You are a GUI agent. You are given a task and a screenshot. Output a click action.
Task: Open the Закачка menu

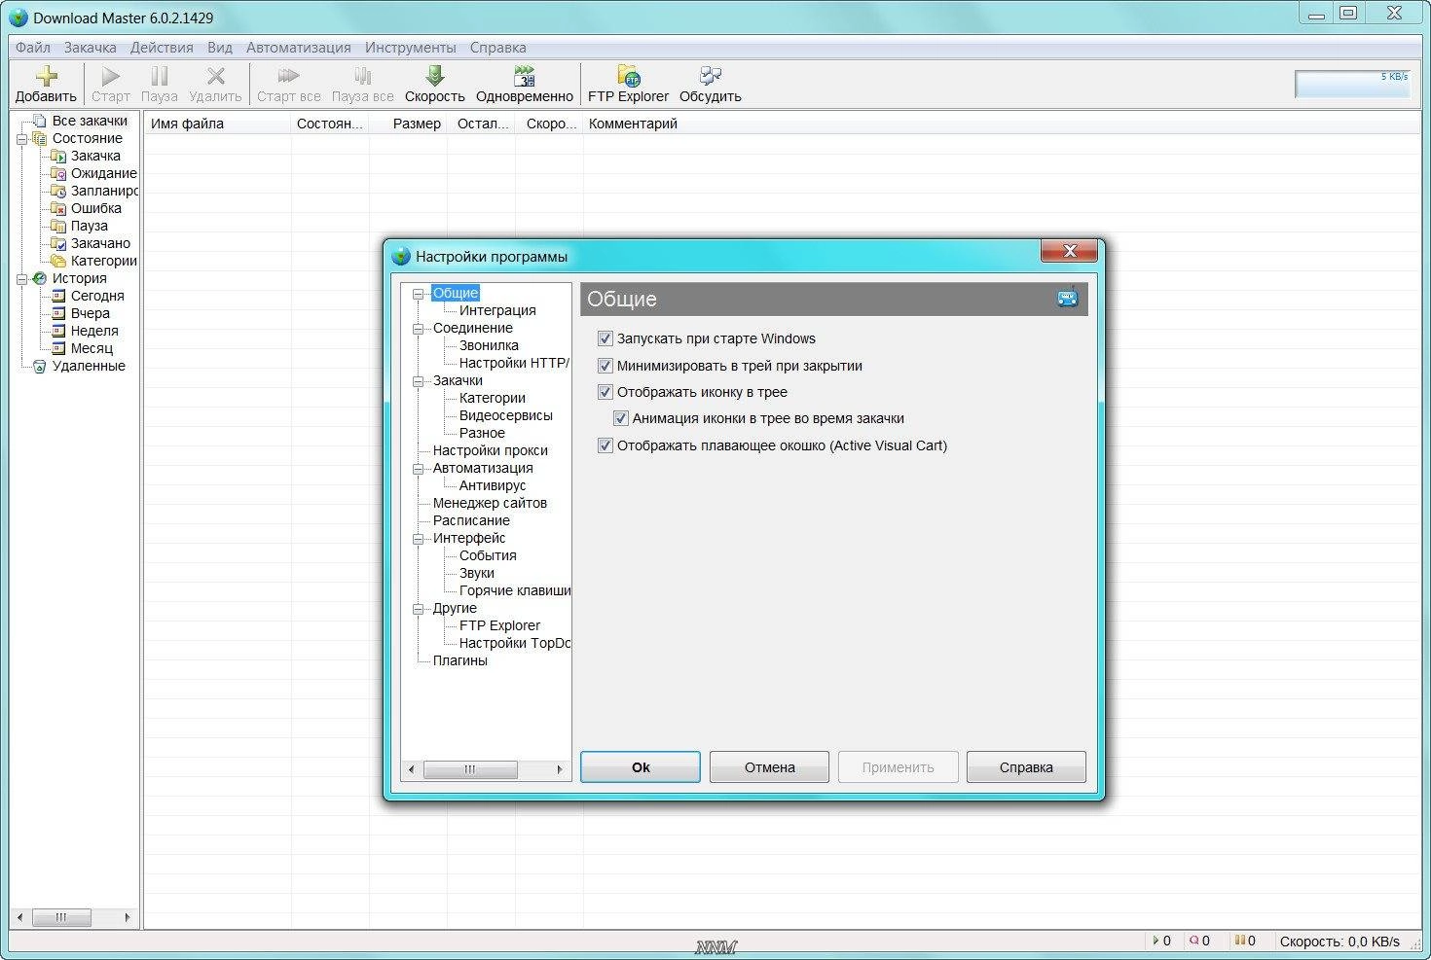click(x=91, y=48)
